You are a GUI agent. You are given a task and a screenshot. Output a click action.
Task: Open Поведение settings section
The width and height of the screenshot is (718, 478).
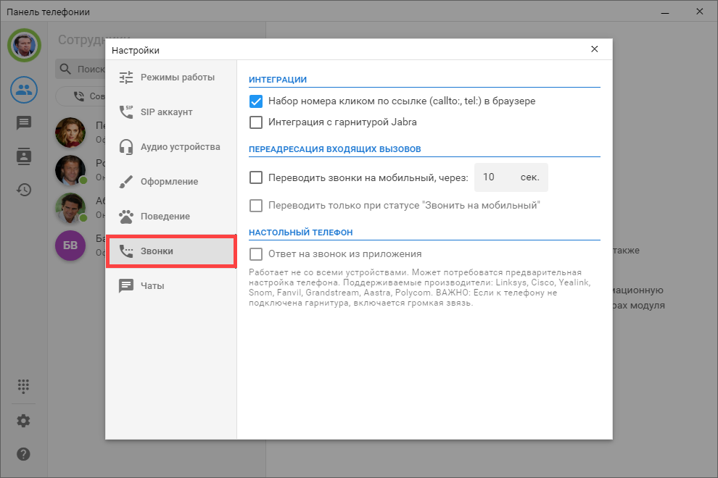[x=171, y=217]
